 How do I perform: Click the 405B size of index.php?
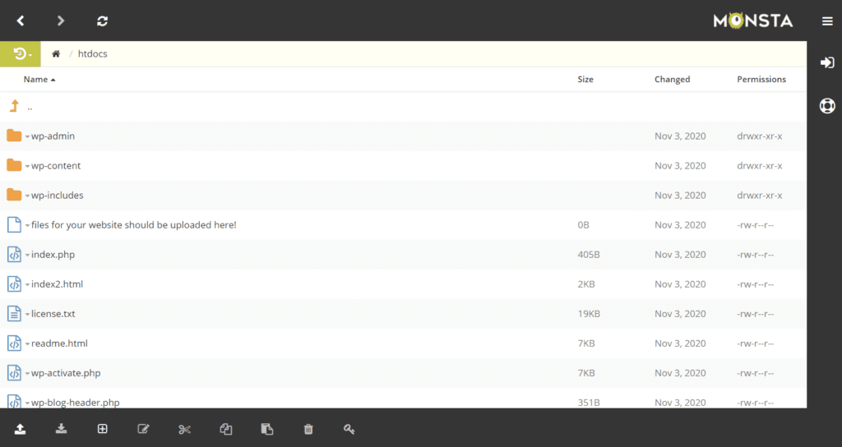(x=589, y=255)
